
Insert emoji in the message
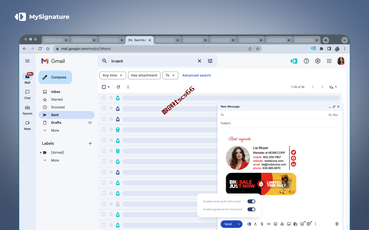click(x=275, y=224)
